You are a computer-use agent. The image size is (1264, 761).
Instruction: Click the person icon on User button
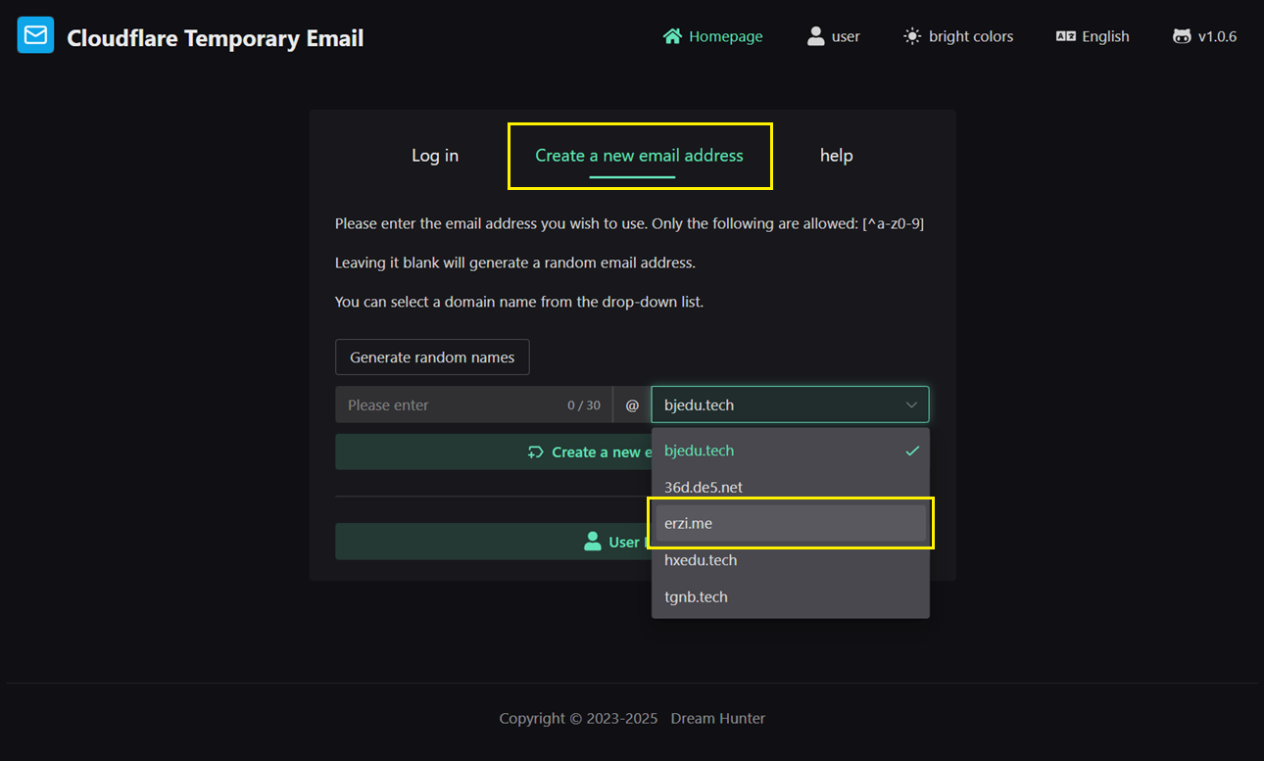pyautogui.click(x=592, y=542)
